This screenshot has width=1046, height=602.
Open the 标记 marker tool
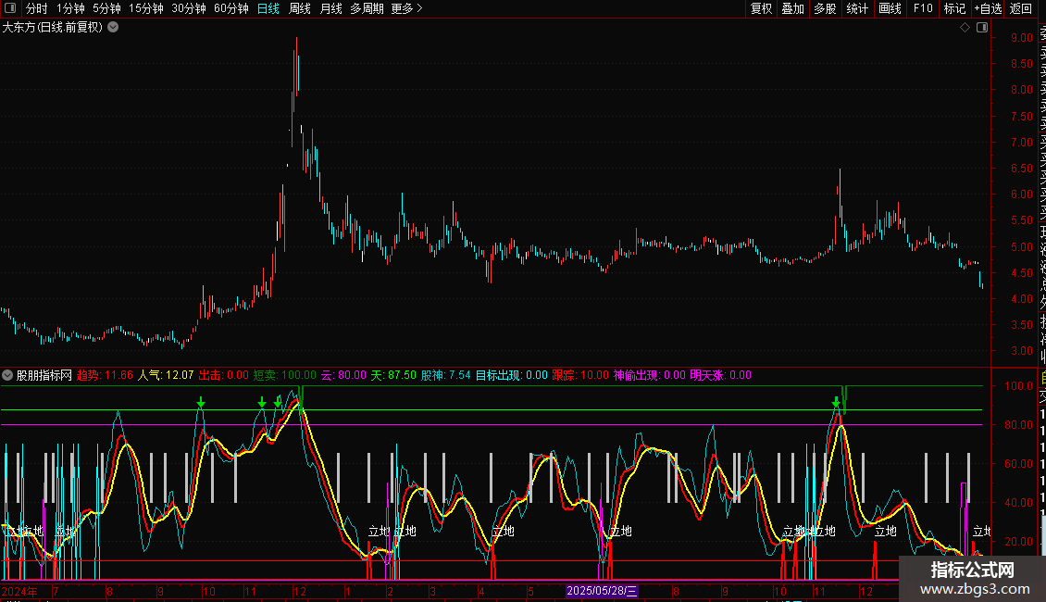[x=954, y=8]
